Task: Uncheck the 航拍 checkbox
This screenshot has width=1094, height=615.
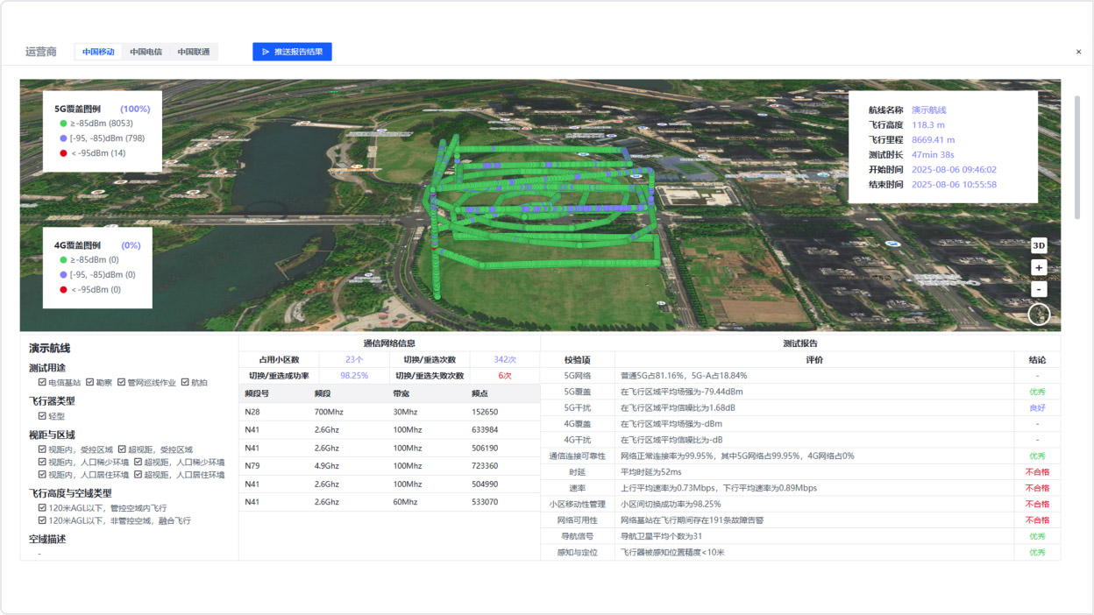Action: pos(186,383)
